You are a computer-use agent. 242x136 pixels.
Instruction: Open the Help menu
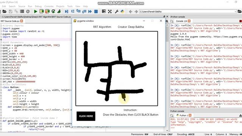coord(85,6)
